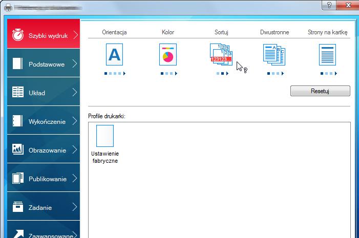Click the Ustawienie fabryczne caption text
The image size is (359, 238).
(x=105, y=157)
